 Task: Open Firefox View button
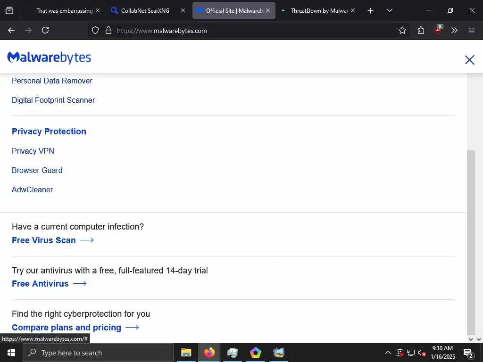coord(9,11)
